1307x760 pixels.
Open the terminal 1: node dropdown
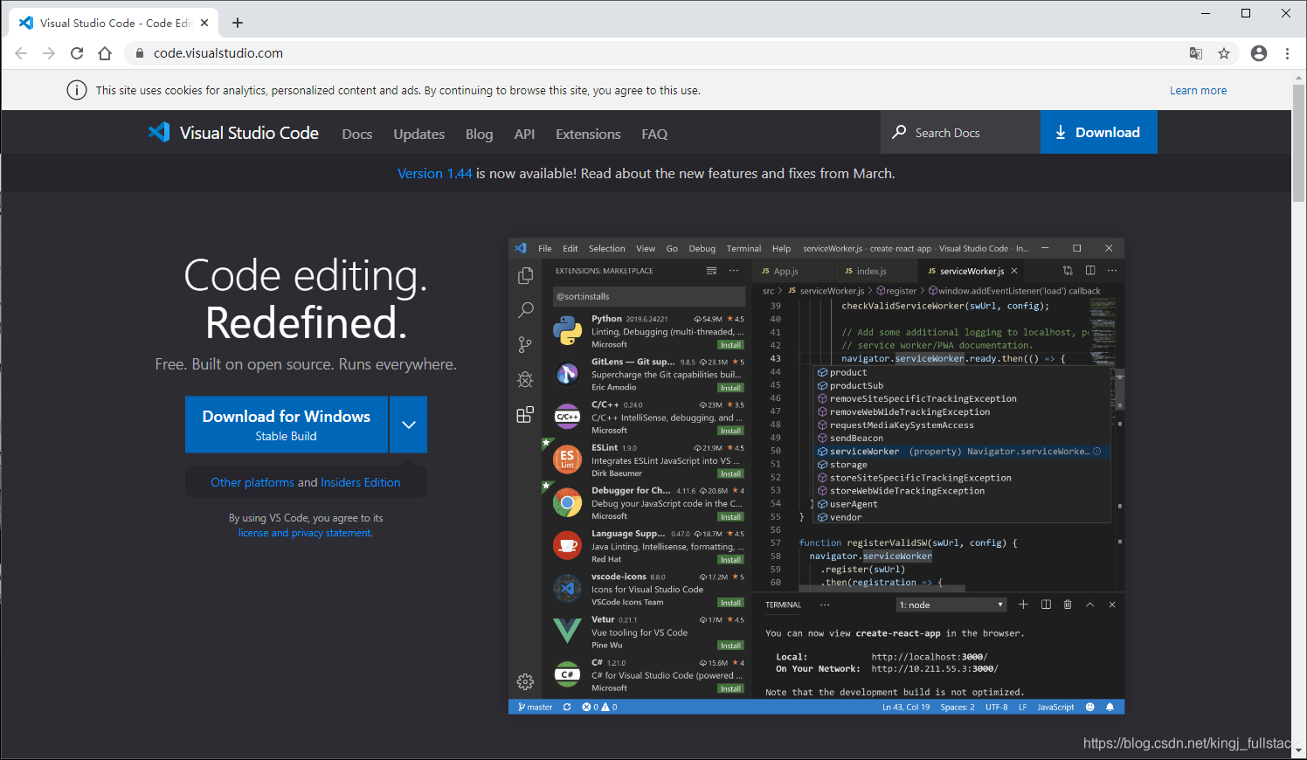click(951, 605)
